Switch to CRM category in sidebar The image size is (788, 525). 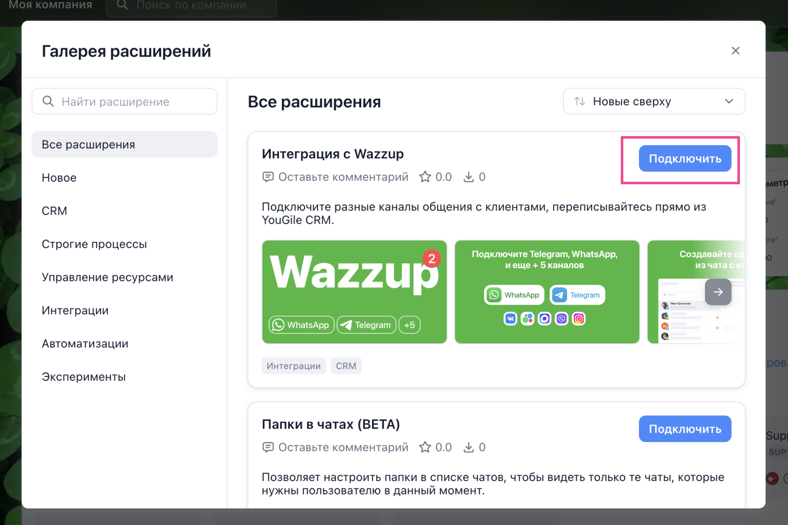pos(54,211)
